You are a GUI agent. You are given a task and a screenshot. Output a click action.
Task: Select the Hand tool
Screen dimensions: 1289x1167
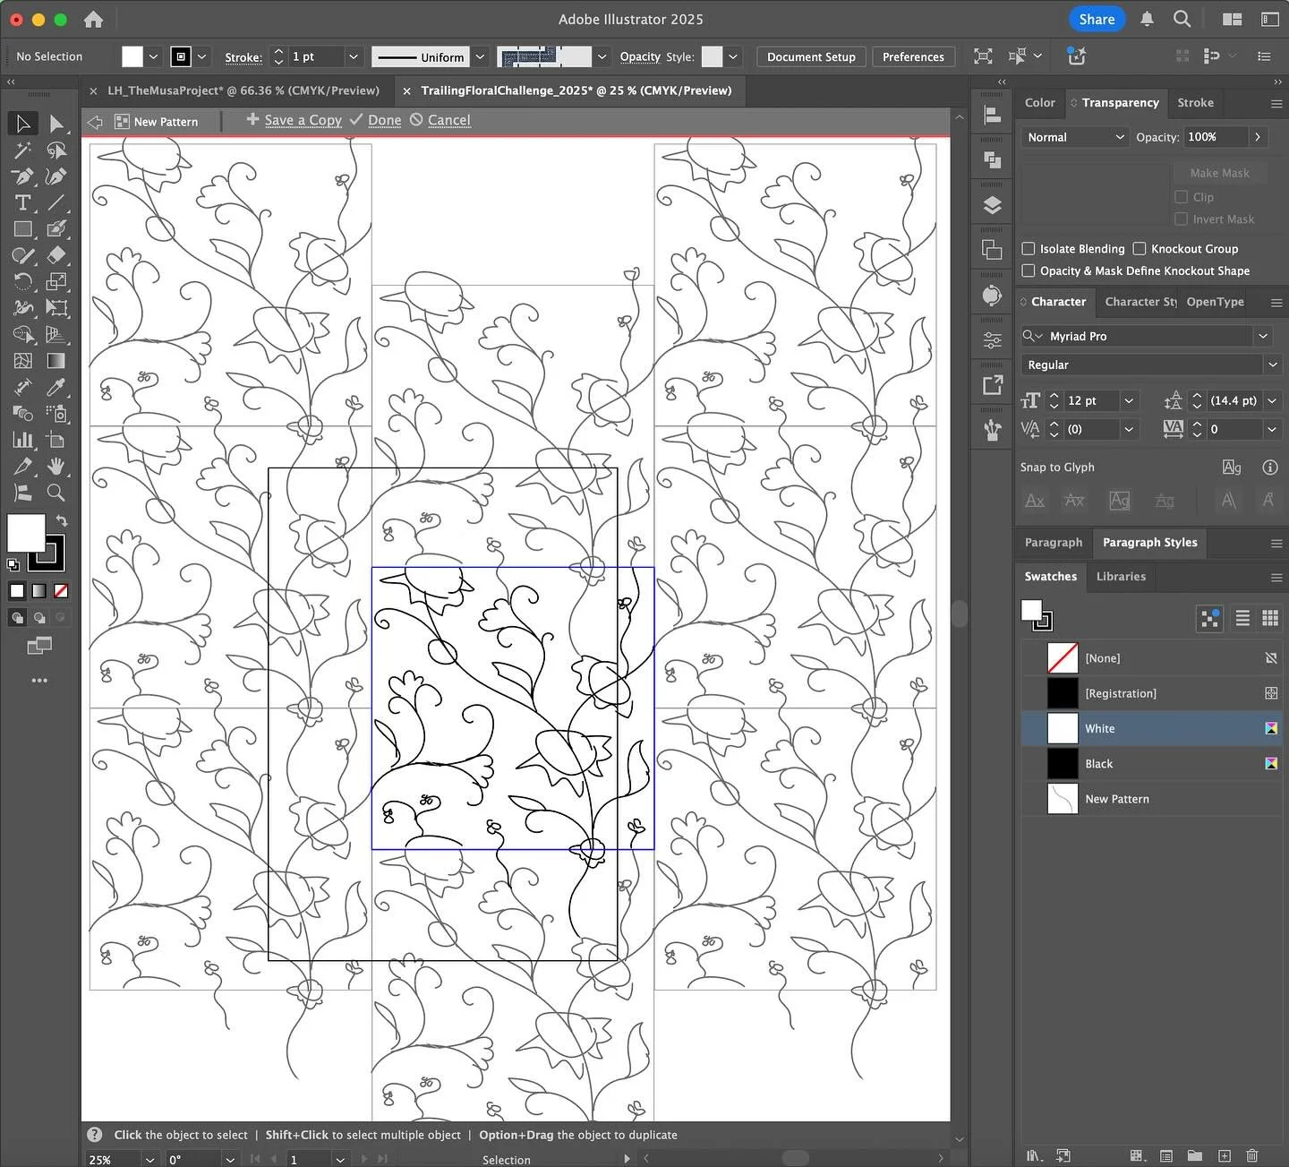pyautogui.click(x=56, y=466)
